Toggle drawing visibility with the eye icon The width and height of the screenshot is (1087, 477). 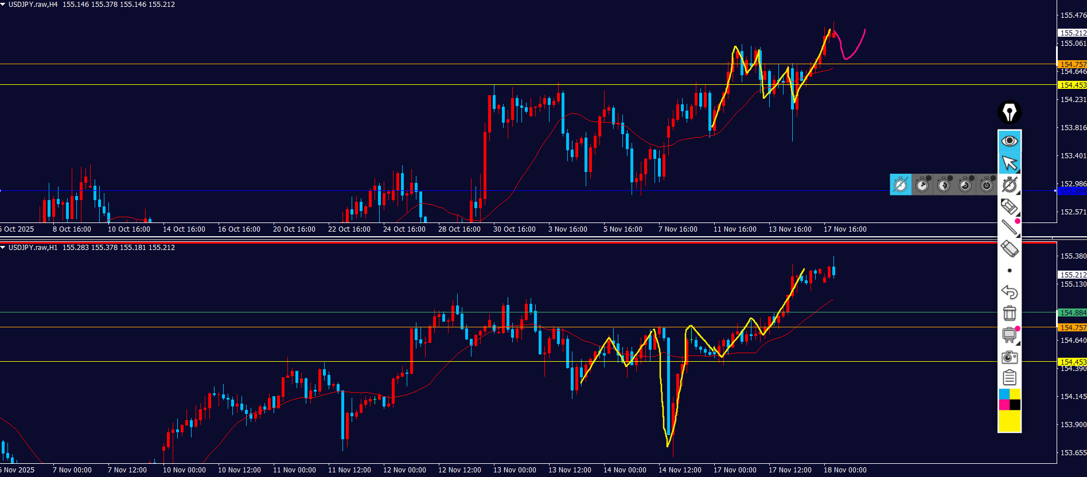[x=1009, y=141]
